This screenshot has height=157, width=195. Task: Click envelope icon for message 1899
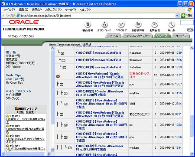click(x=62, y=53)
